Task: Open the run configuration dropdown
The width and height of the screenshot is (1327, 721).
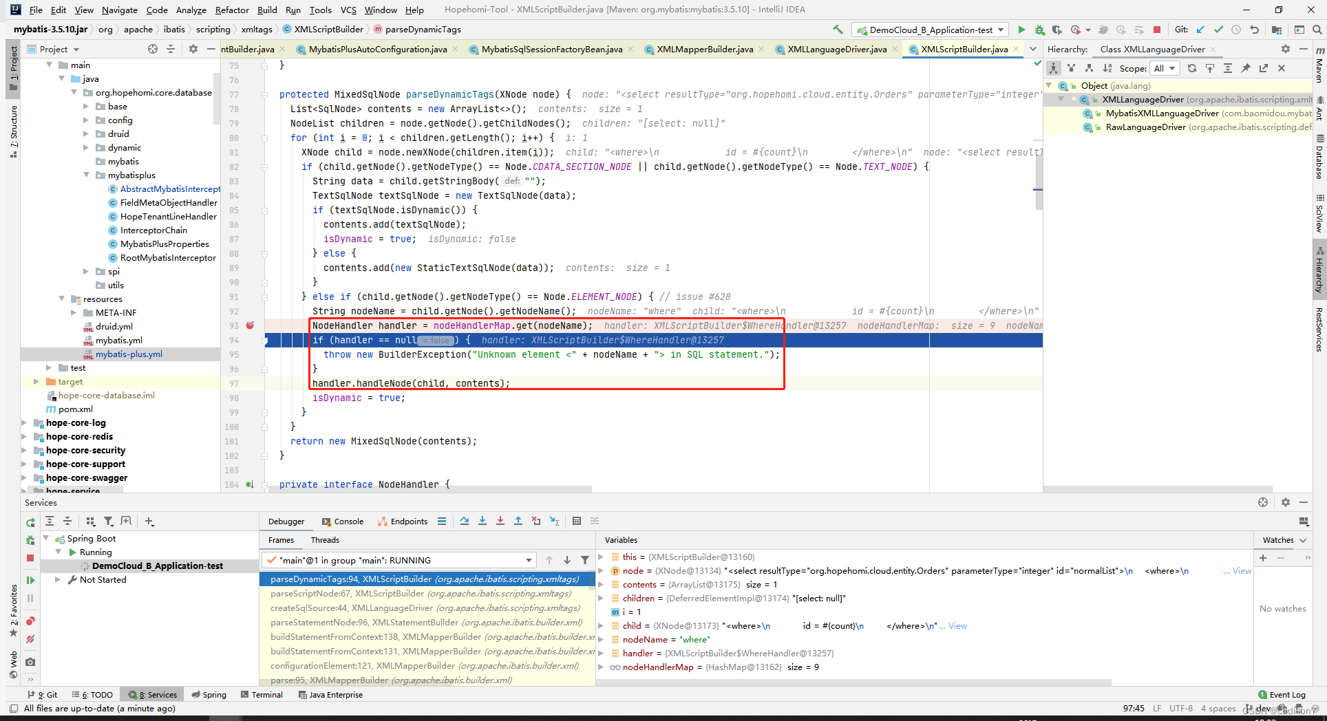Action: click(930, 30)
